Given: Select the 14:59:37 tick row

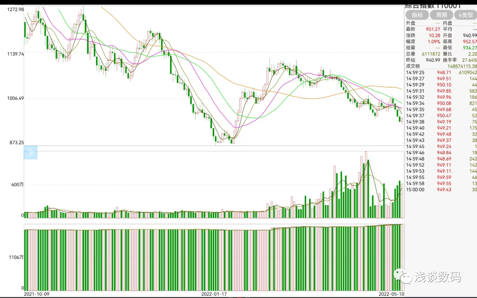Looking at the screenshot, I should 441,116.
